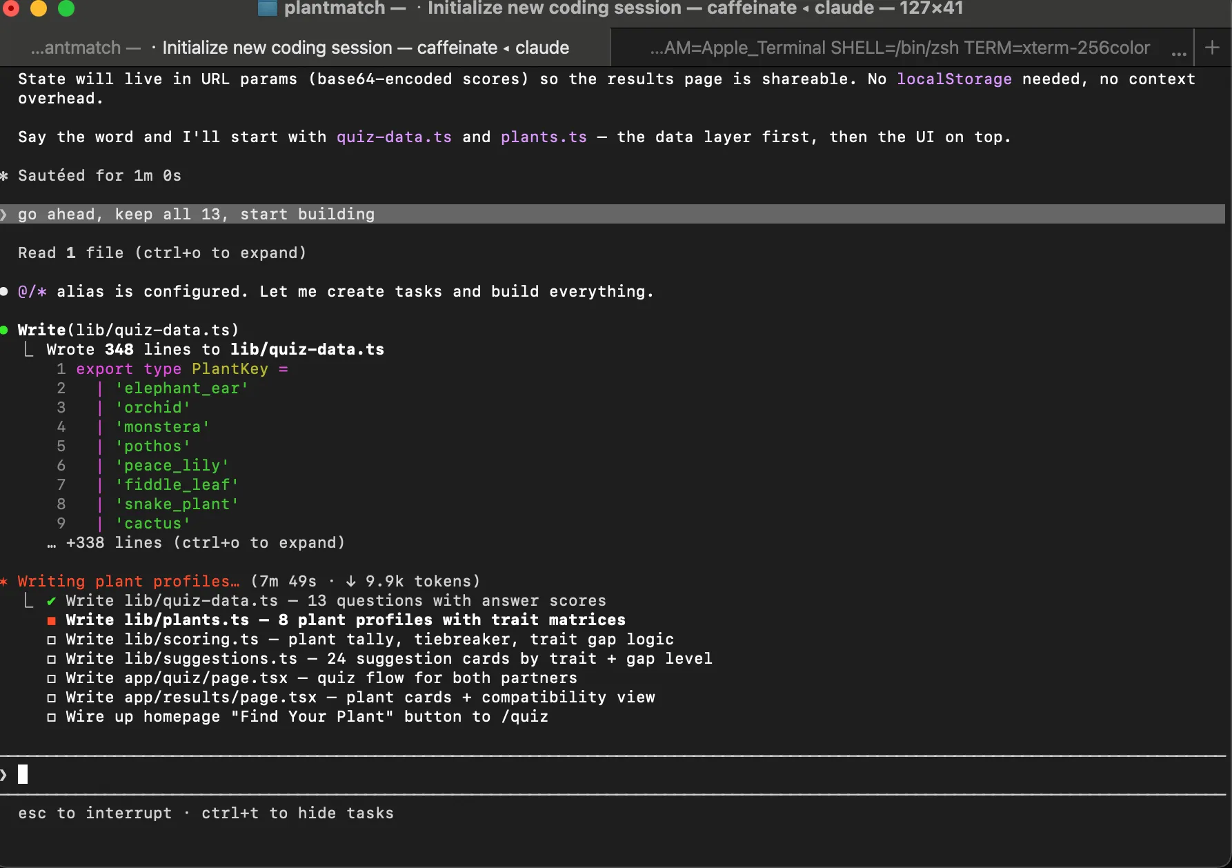Click the '@/*' alias text
The image size is (1232, 868).
(32, 292)
